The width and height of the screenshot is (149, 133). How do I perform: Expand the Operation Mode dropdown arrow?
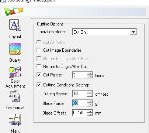133,32
